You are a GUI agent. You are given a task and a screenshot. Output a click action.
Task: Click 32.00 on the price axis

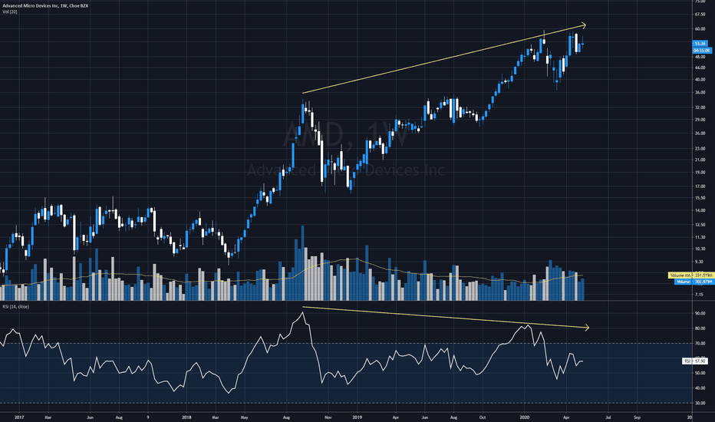pyautogui.click(x=700, y=107)
